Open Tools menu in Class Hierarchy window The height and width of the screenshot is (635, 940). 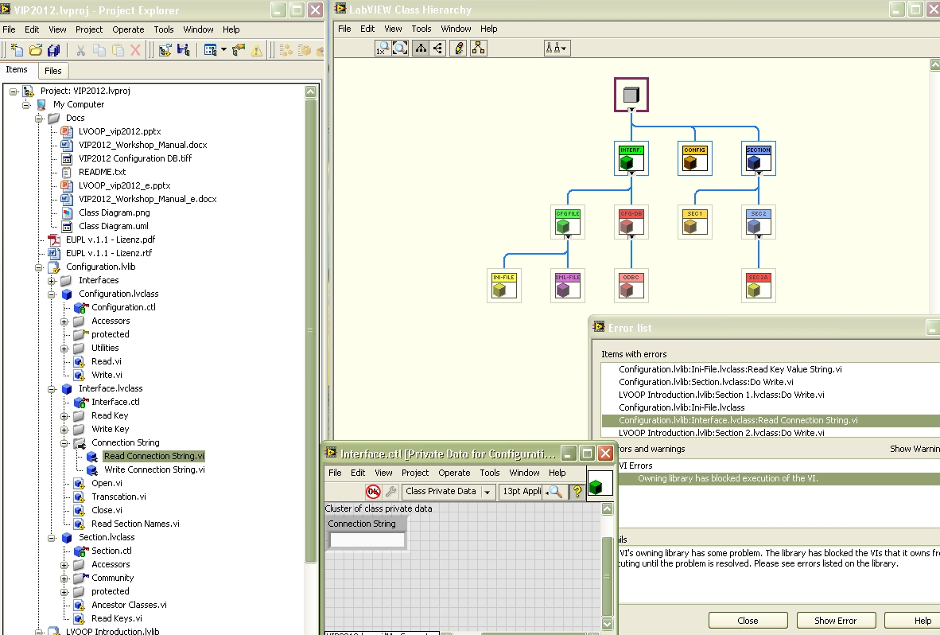click(421, 29)
